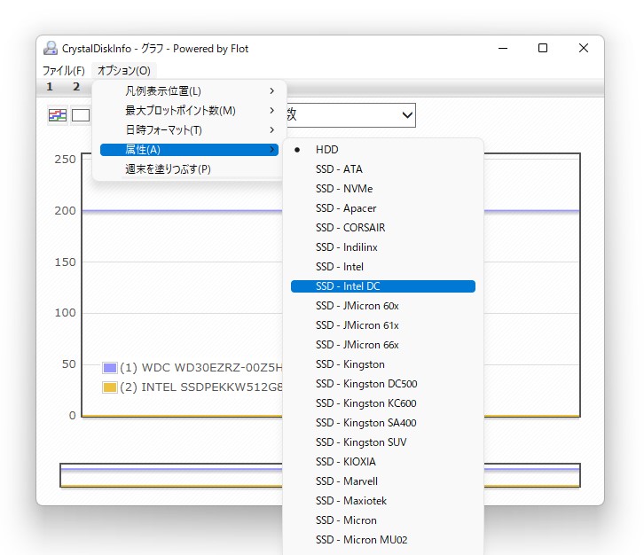The width and height of the screenshot is (644, 555).
Task: Click the 250 y-axis label
Action: 65,160
